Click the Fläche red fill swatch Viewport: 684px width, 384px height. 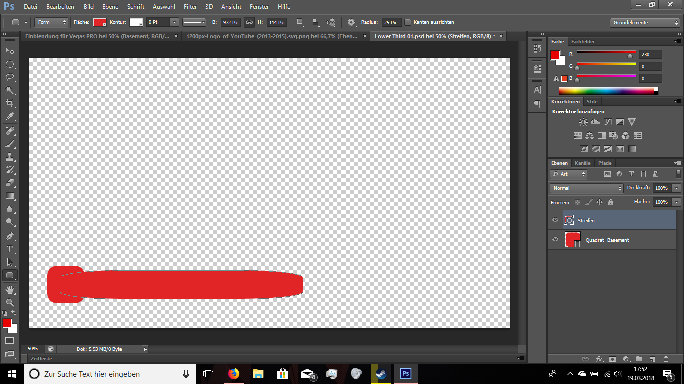click(99, 22)
